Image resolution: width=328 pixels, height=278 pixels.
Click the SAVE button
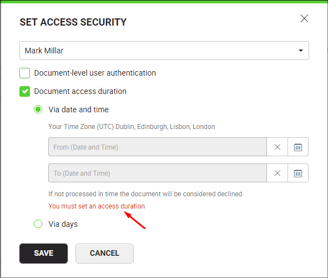click(x=43, y=254)
